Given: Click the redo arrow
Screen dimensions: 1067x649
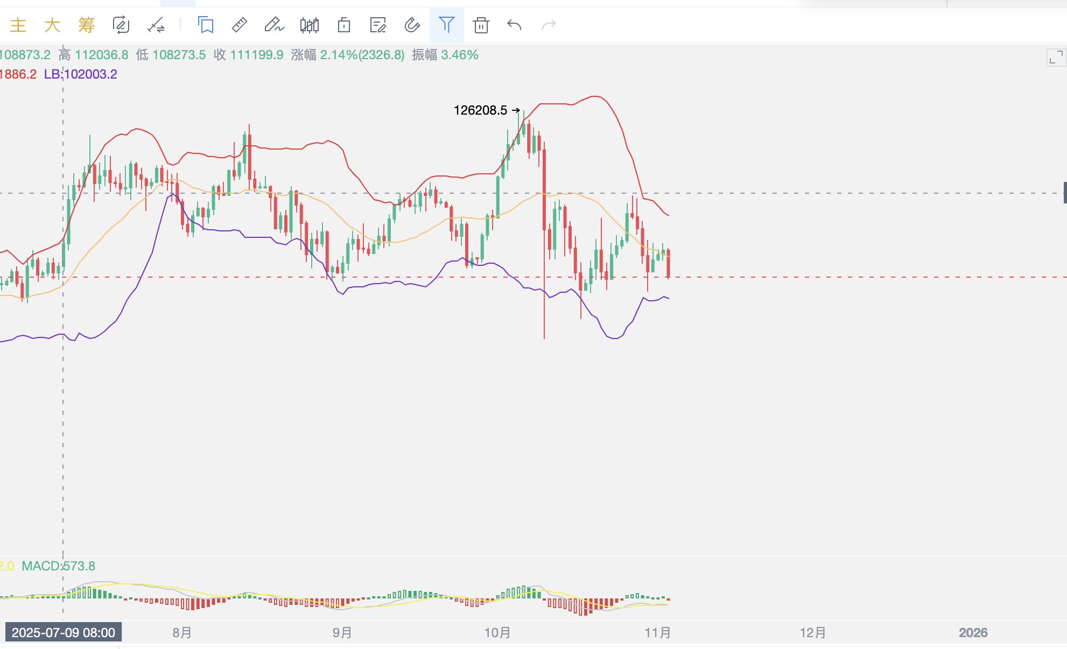Looking at the screenshot, I should pyautogui.click(x=549, y=25).
